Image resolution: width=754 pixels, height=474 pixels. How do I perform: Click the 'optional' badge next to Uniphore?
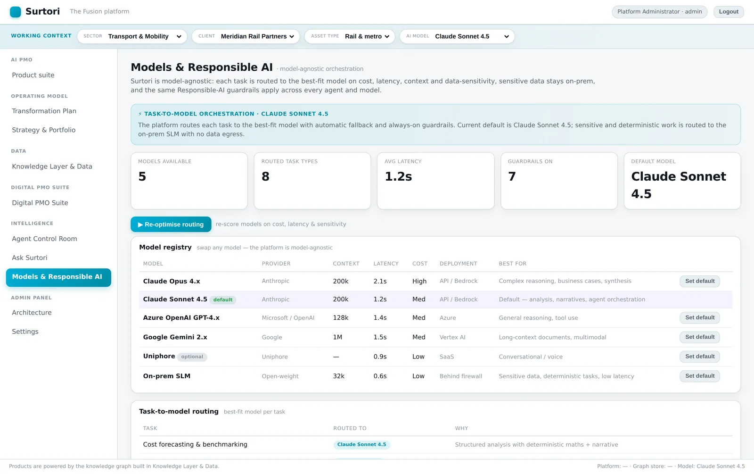(x=192, y=357)
